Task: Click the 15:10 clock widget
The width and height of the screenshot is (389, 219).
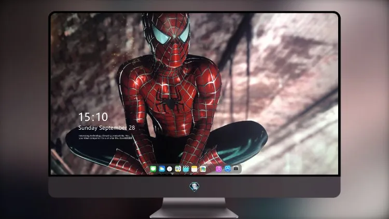Action: coord(93,117)
